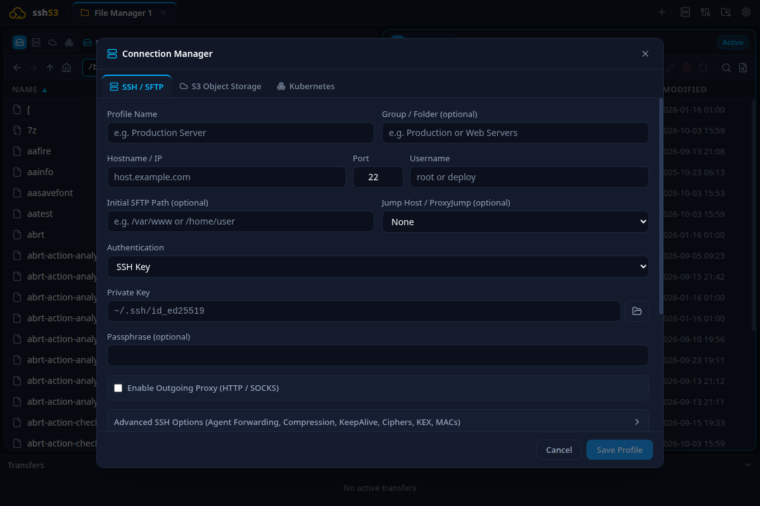Select local drive icon in file pane

pos(20,42)
